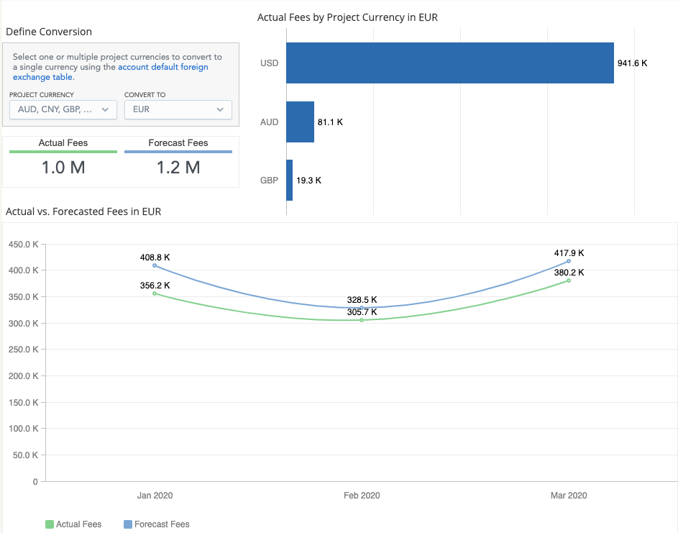Select the AUD bar in fees chart
The height and width of the screenshot is (533, 678).
click(300, 122)
